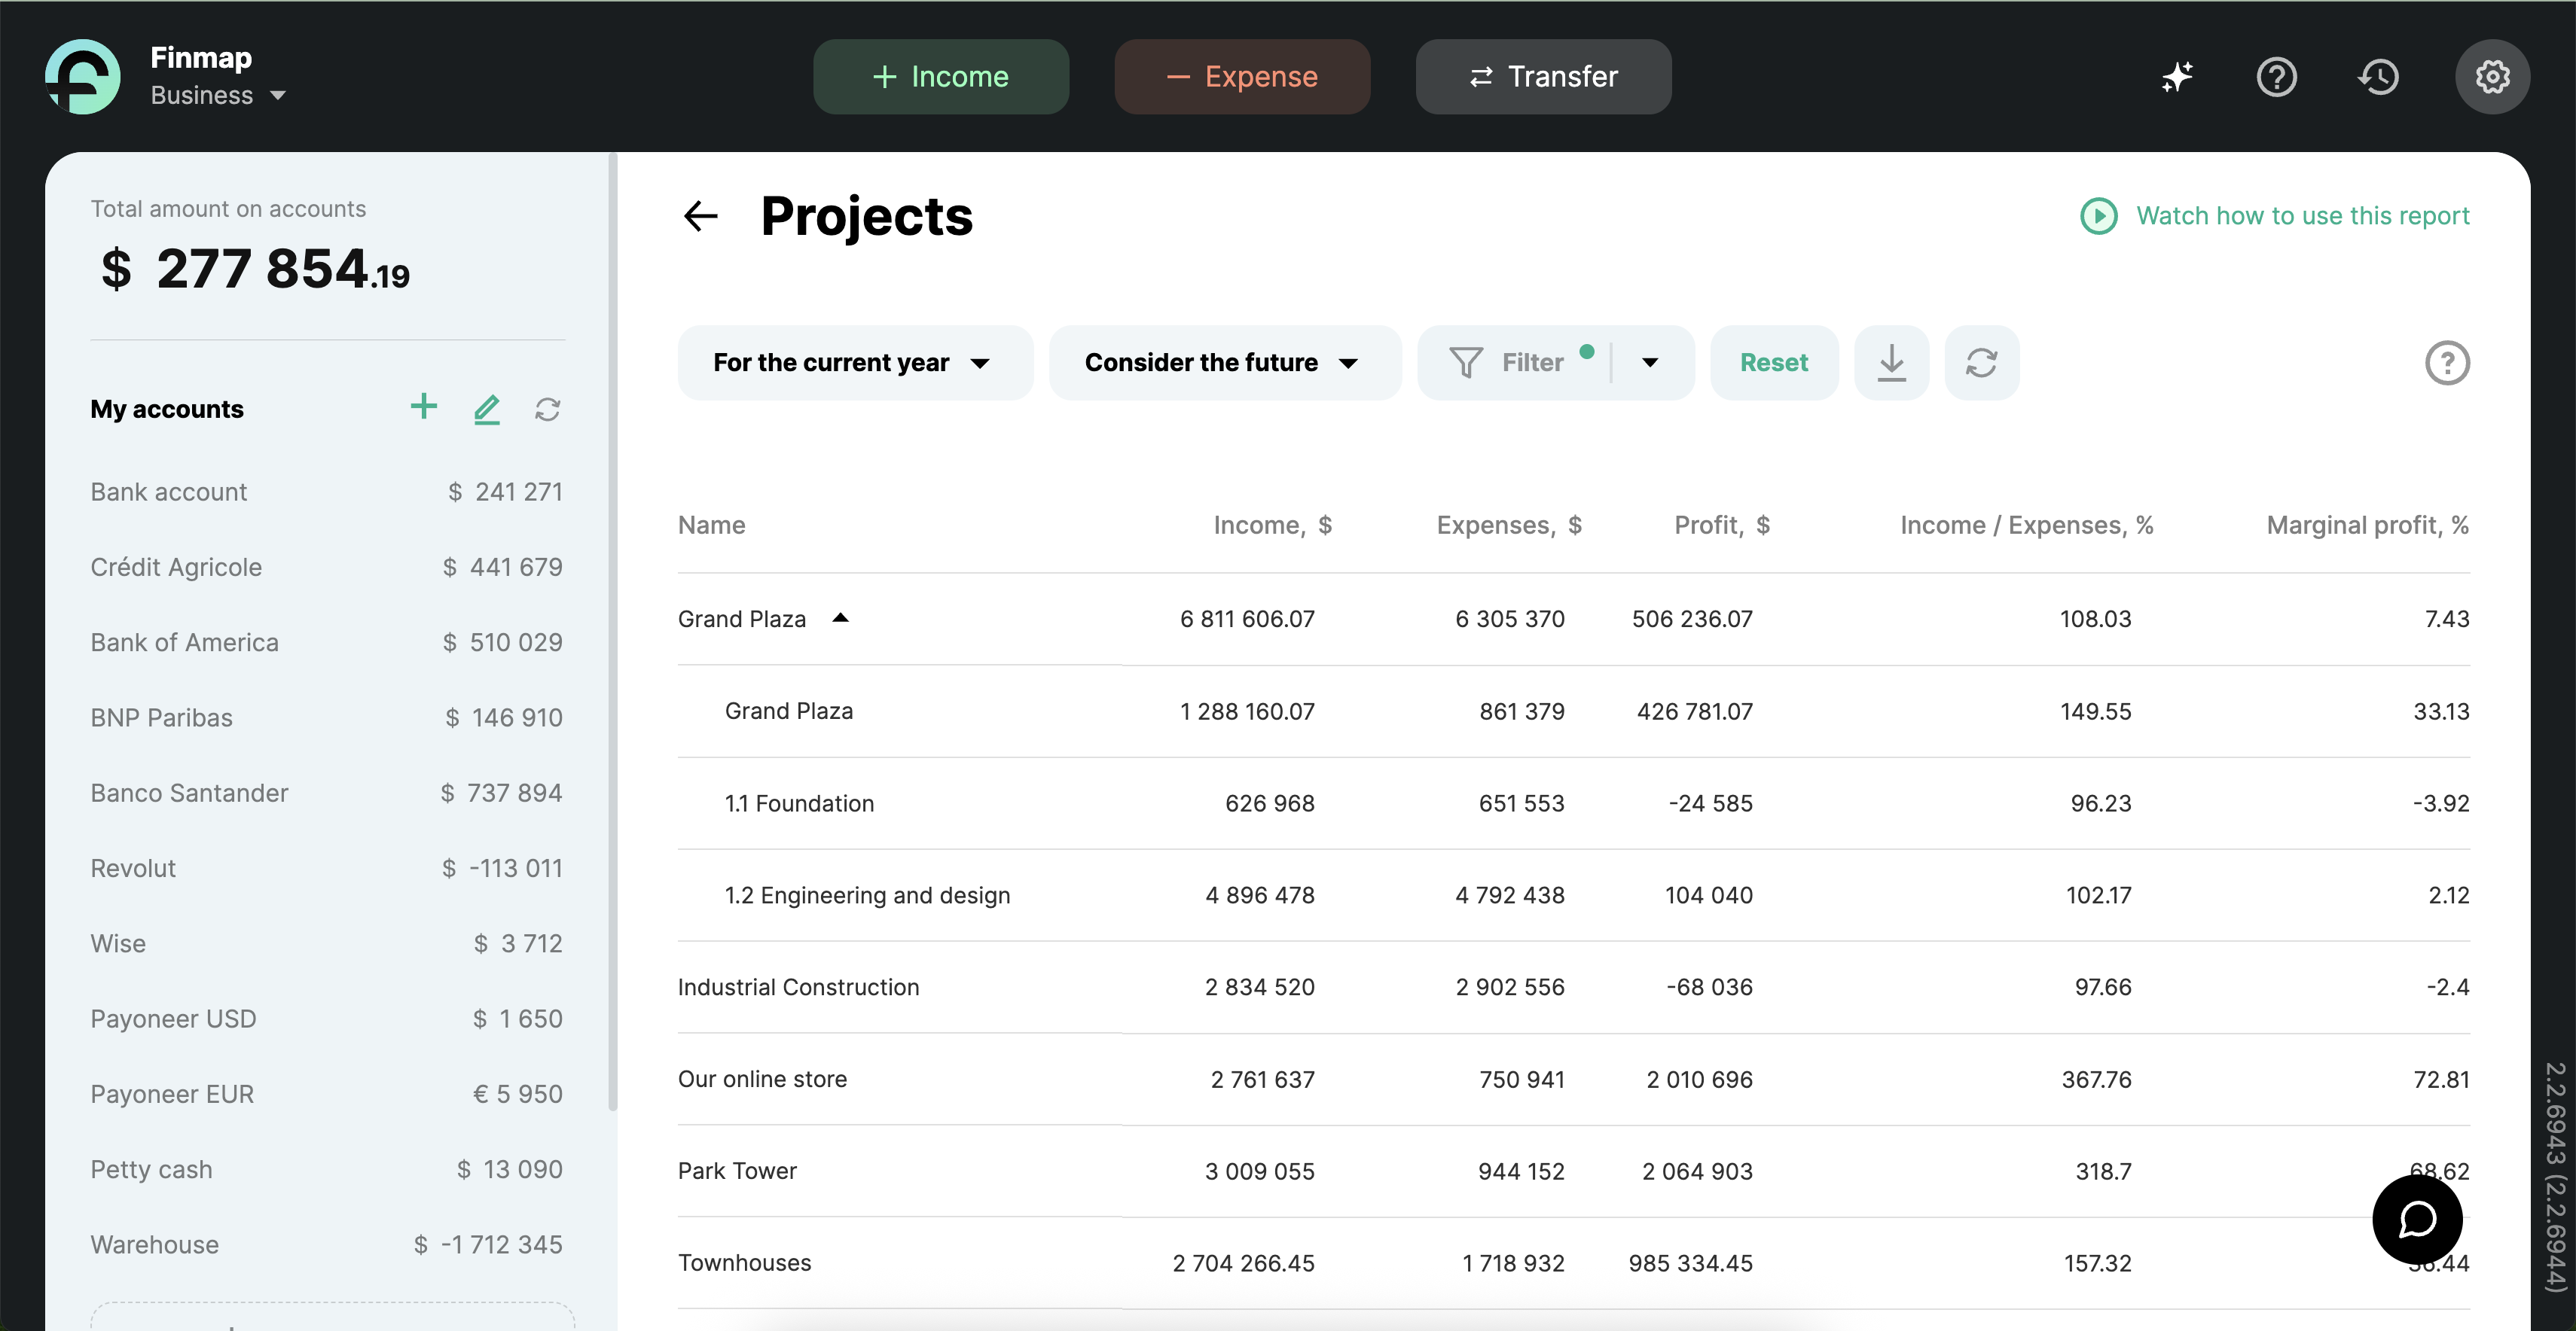Select the Warehouse account

326,1245
